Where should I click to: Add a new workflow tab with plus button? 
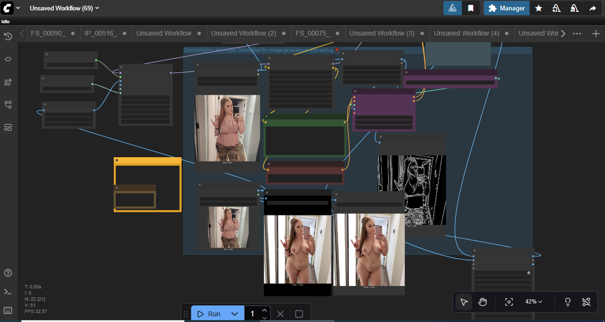click(x=596, y=34)
